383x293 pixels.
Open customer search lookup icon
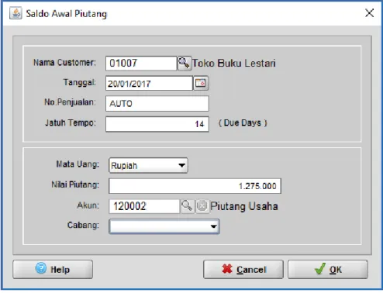pos(185,63)
